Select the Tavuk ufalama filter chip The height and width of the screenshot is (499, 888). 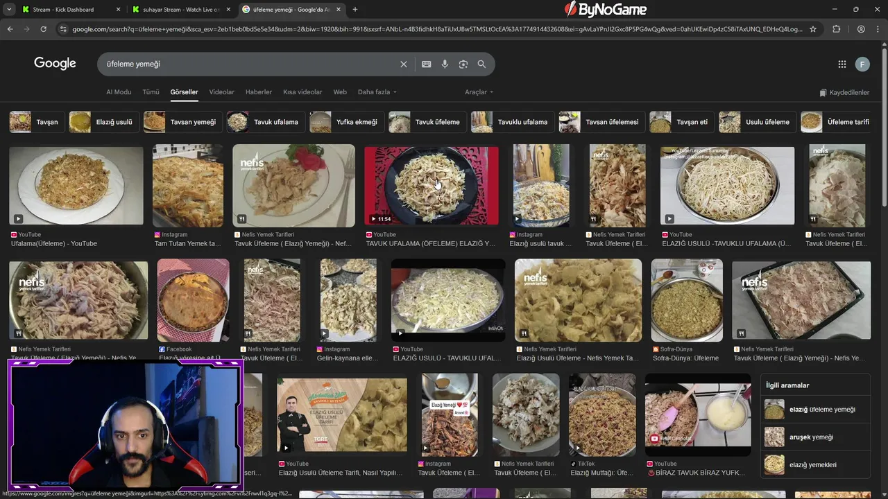pos(266,122)
